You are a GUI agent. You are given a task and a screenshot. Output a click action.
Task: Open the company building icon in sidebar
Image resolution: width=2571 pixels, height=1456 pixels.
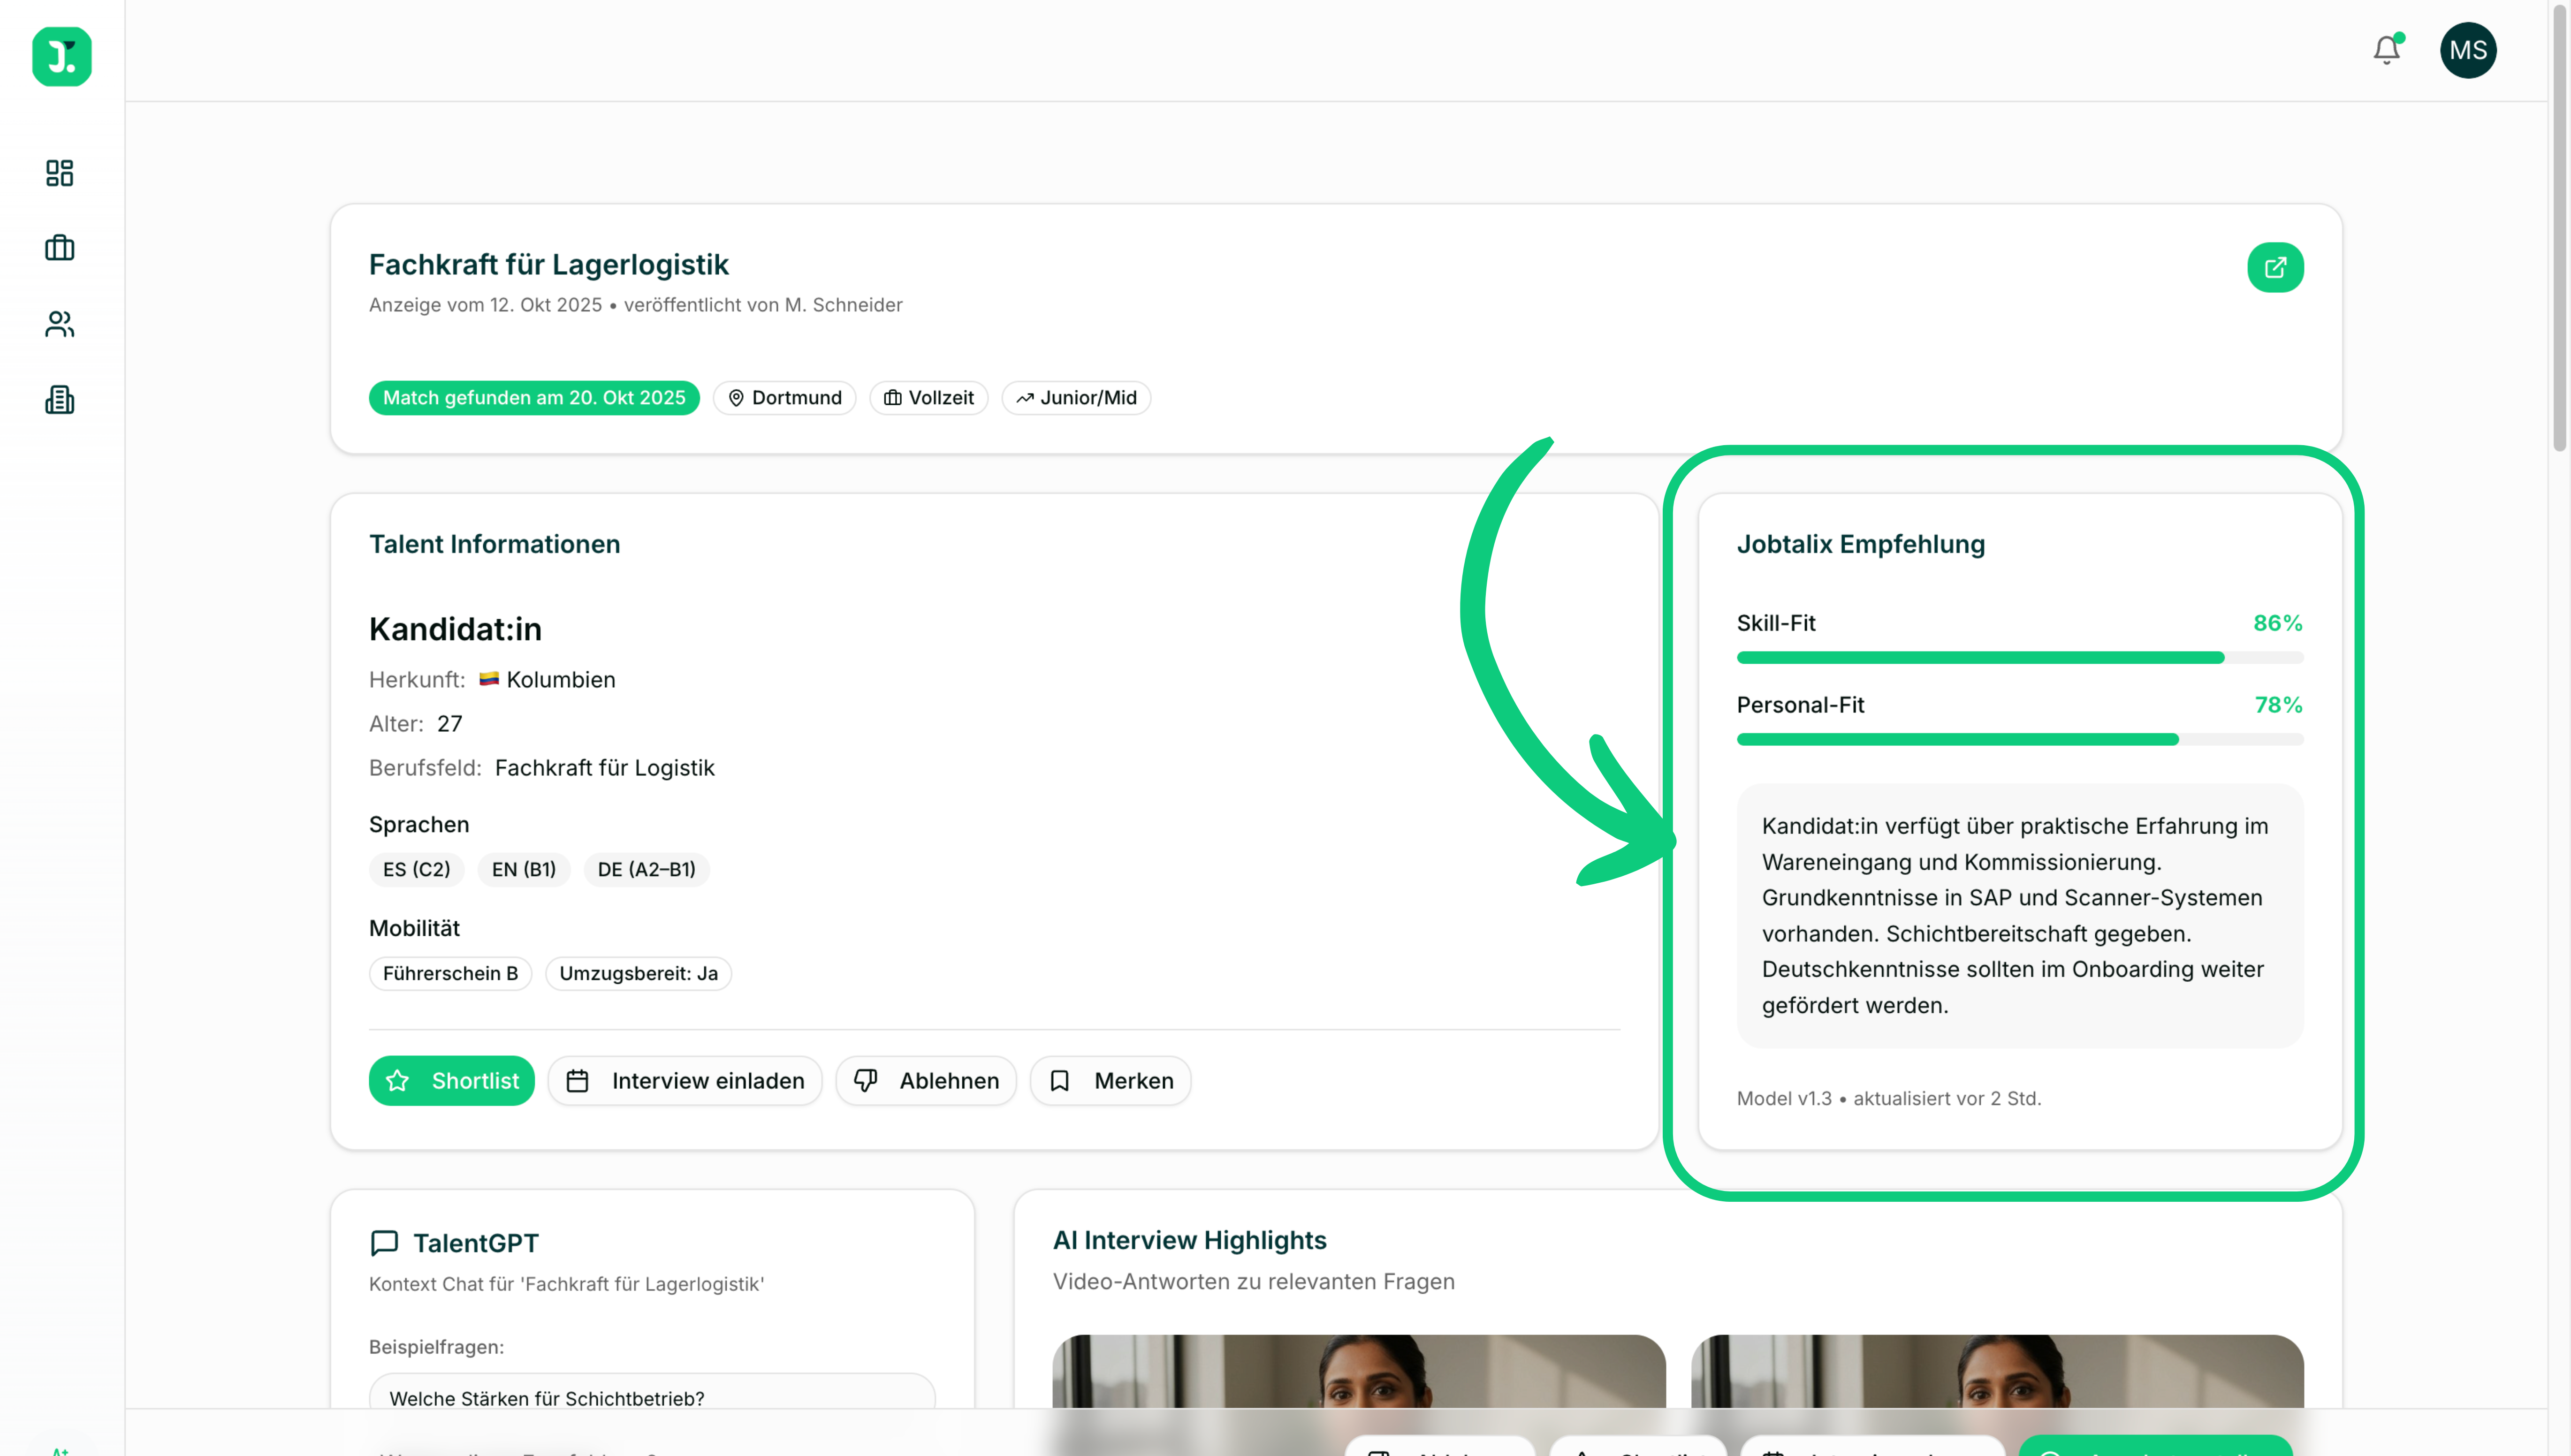tap(60, 400)
